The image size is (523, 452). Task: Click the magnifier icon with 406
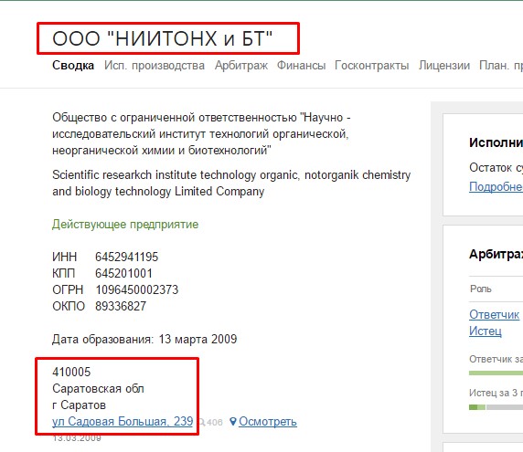[x=210, y=423]
